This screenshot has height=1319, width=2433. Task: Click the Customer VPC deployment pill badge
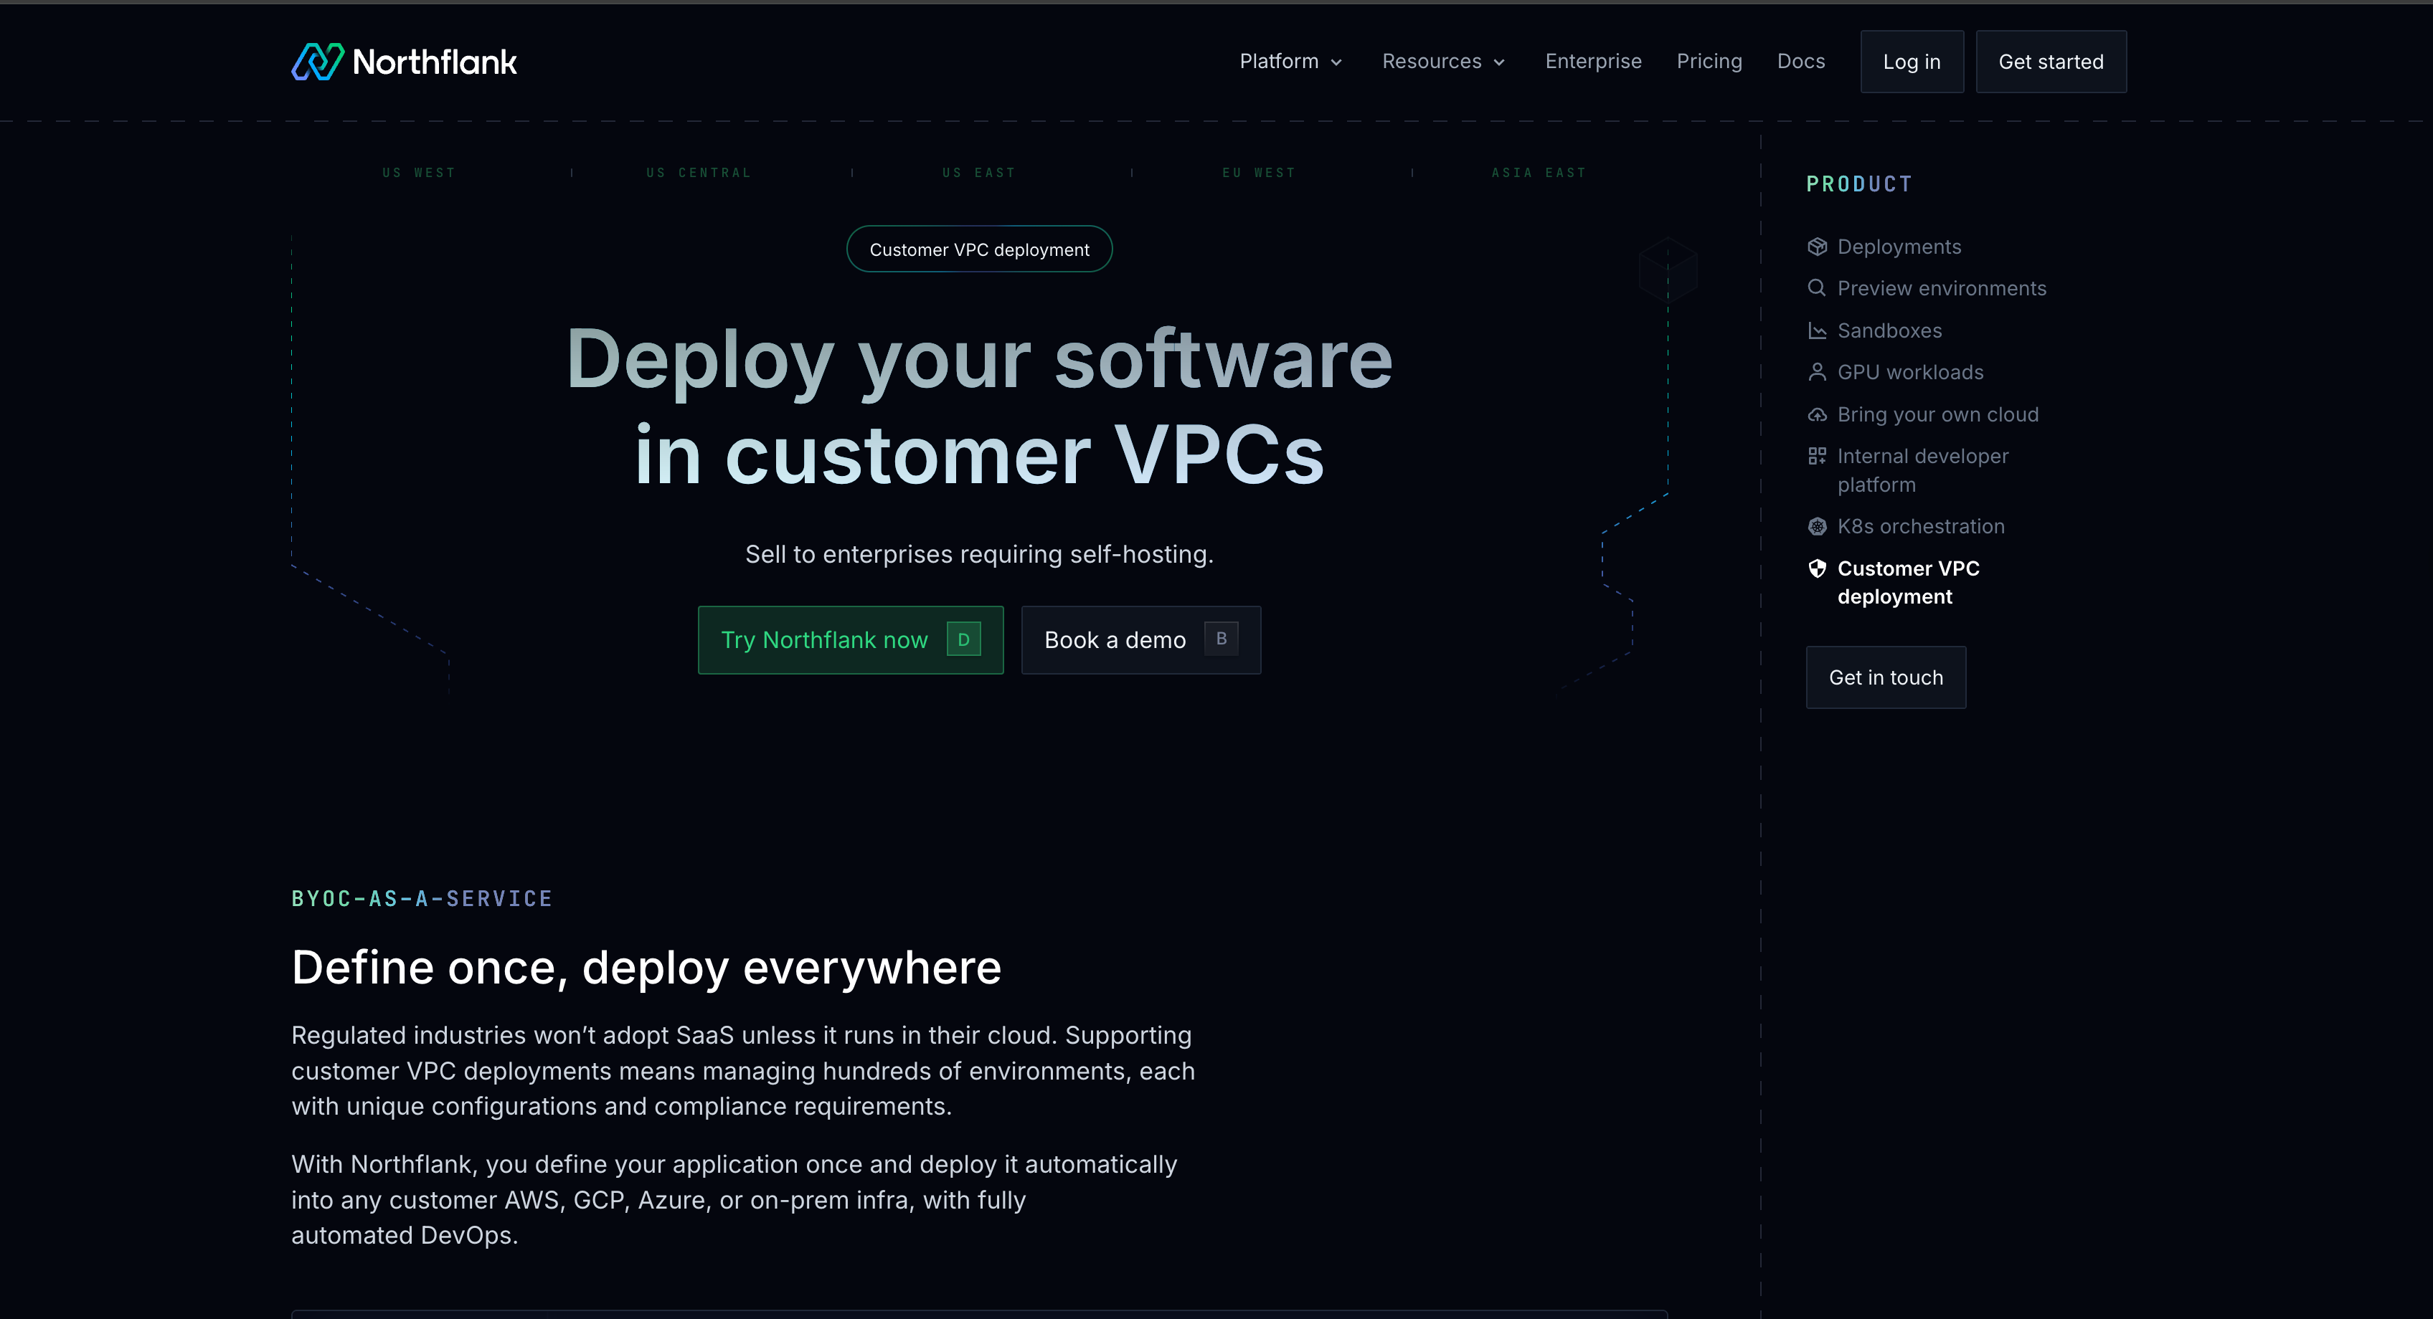point(978,248)
